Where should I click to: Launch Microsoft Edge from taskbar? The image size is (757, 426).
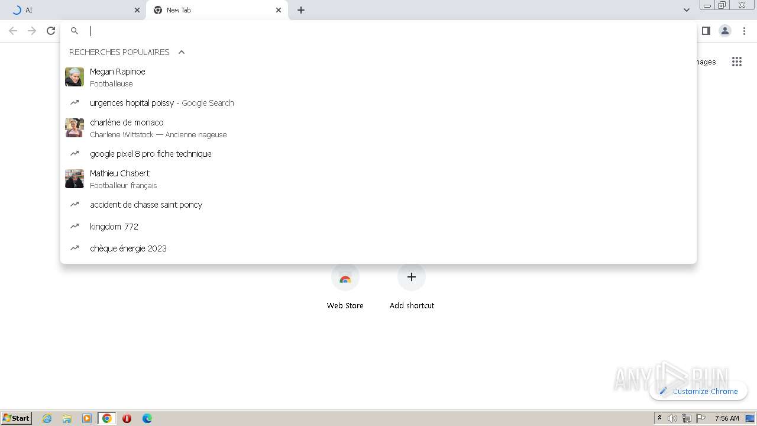pyautogui.click(x=147, y=418)
